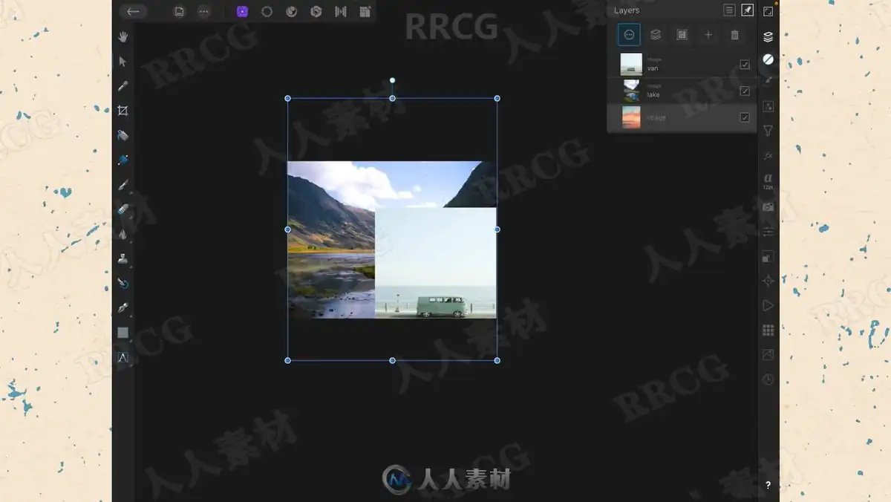Open the Macro studio play icon
The image size is (891, 502).
768,305
